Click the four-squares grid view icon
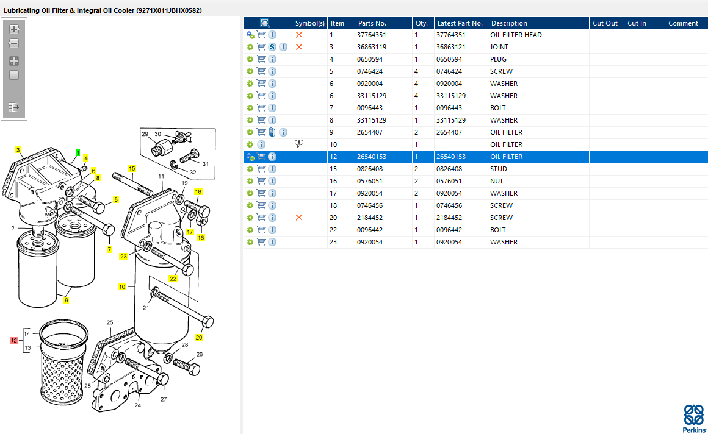This screenshot has height=434, width=708. [14, 61]
